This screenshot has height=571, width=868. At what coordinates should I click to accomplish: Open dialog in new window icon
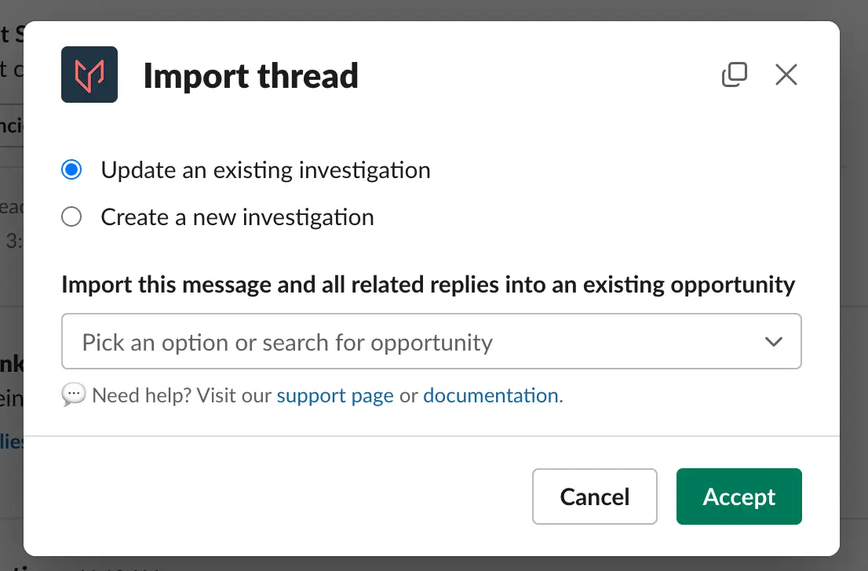point(735,75)
